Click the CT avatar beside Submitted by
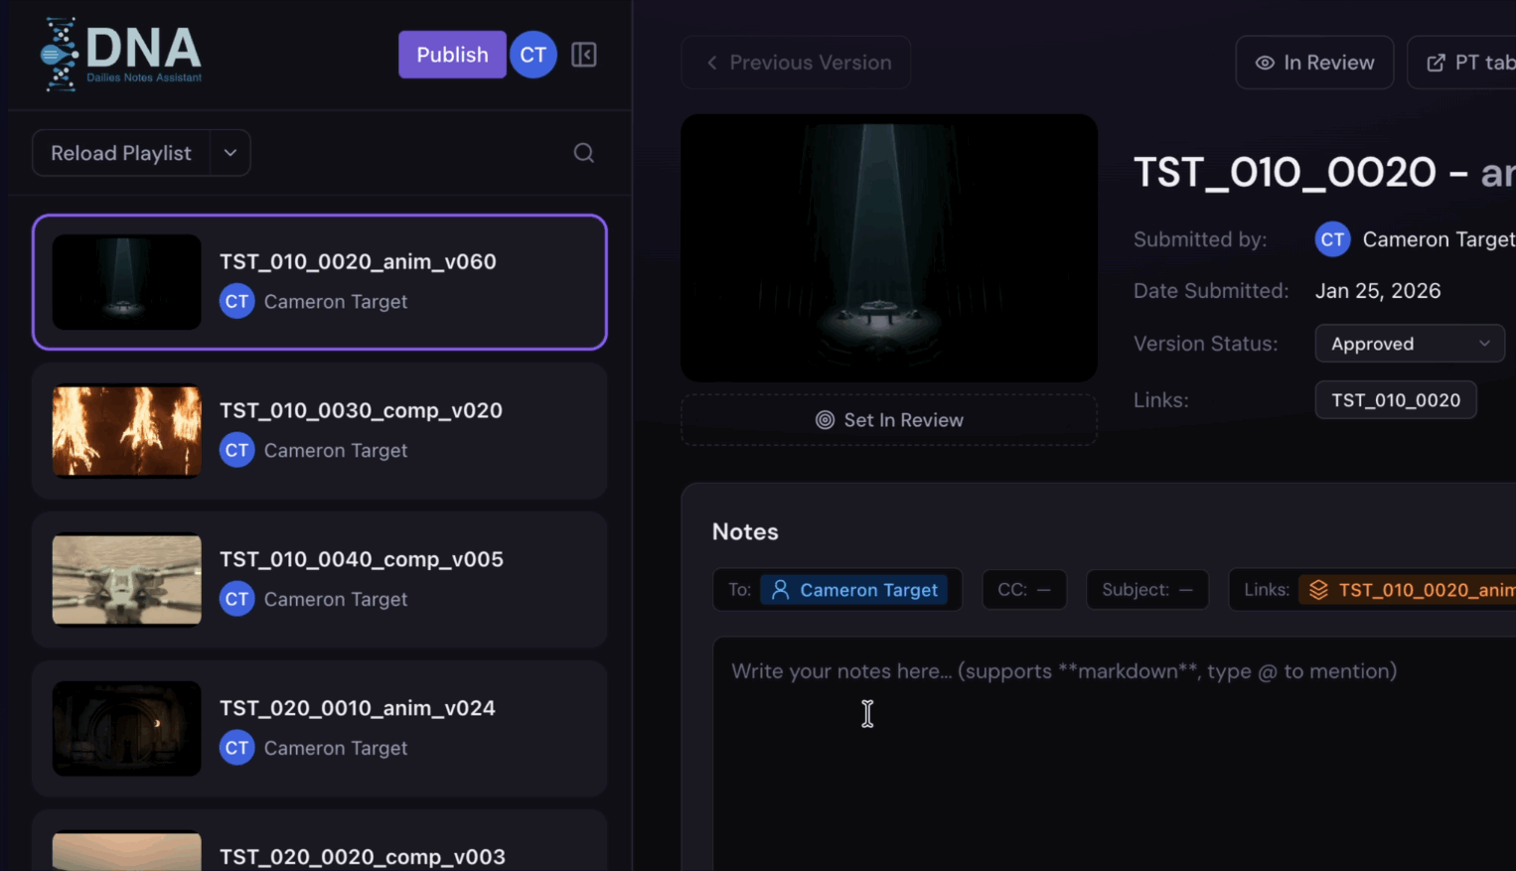Image resolution: width=1516 pixels, height=871 pixels. 1333,239
